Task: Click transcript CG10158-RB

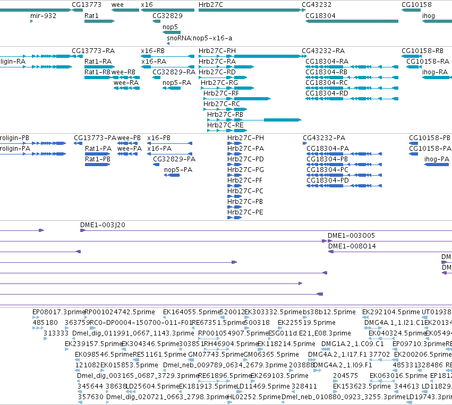Action: tap(422, 51)
